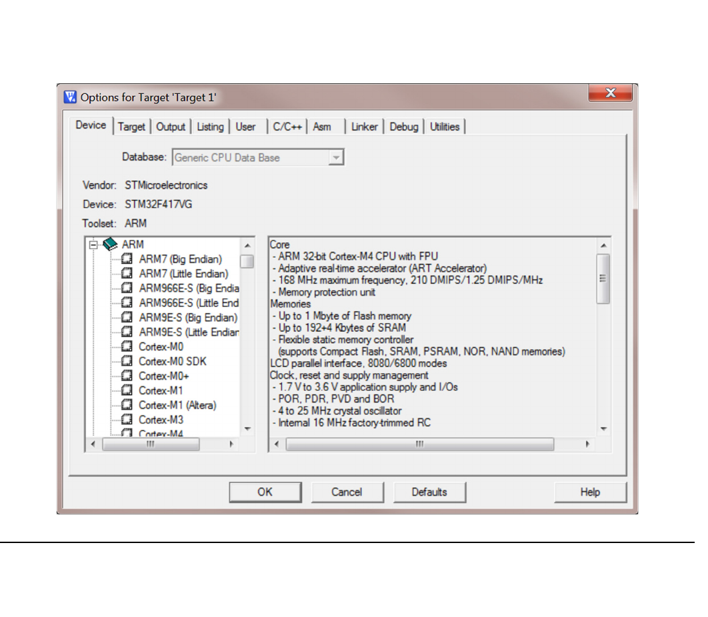Select ARM7 (Big Endian) device
This screenshot has width=708, height=617.
181,259
